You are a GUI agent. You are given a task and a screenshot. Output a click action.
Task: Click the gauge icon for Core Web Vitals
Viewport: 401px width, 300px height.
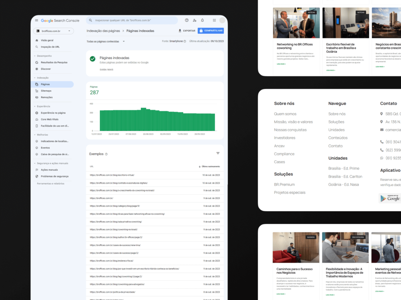pyautogui.click(x=37, y=120)
